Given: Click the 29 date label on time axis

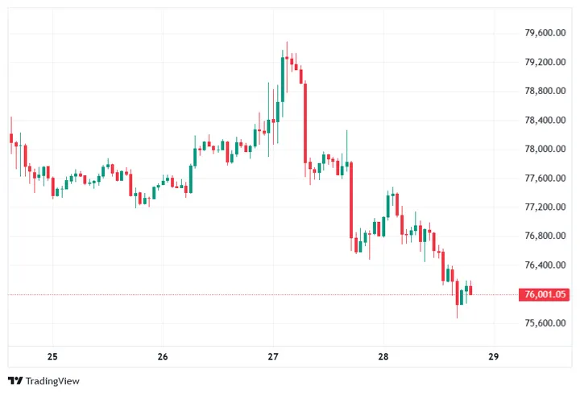Looking at the screenshot, I should point(494,357).
